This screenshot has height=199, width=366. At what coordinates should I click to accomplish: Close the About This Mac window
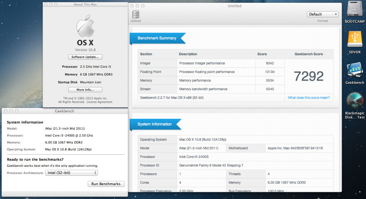[46, 4]
